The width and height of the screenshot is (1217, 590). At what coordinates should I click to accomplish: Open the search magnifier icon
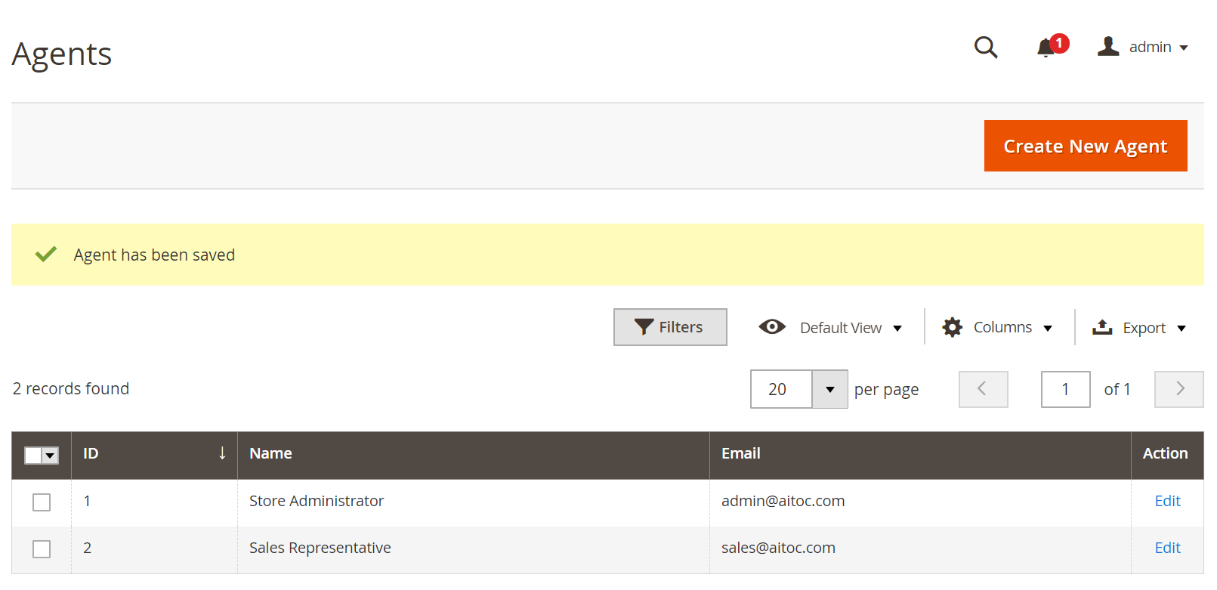[986, 48]
